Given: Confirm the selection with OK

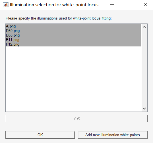Looking at the screenshot, I should [x=40, y=135].
